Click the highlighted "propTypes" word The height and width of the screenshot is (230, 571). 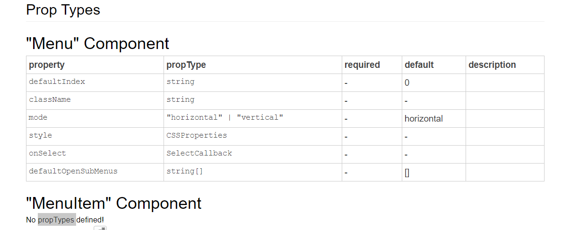point(57,220)
